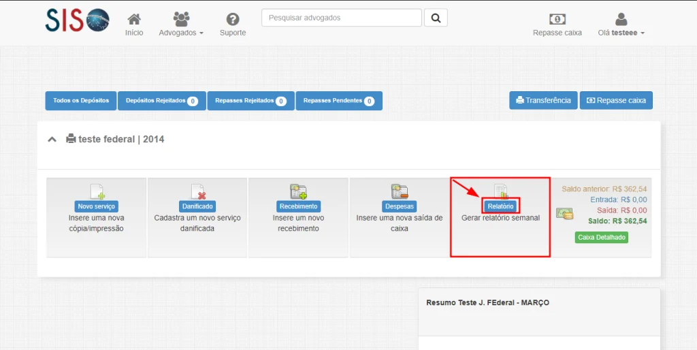Open Depósitos Rejeitados list
Image resolution: width=697 pixels, height=350 pixels.
point(162,101)
